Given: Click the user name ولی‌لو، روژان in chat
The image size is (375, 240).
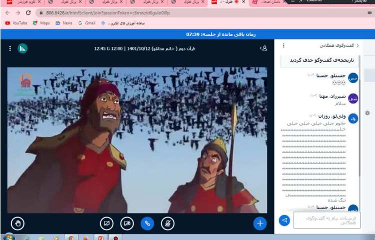Looking at the screenshot, I should coord(332,116).
